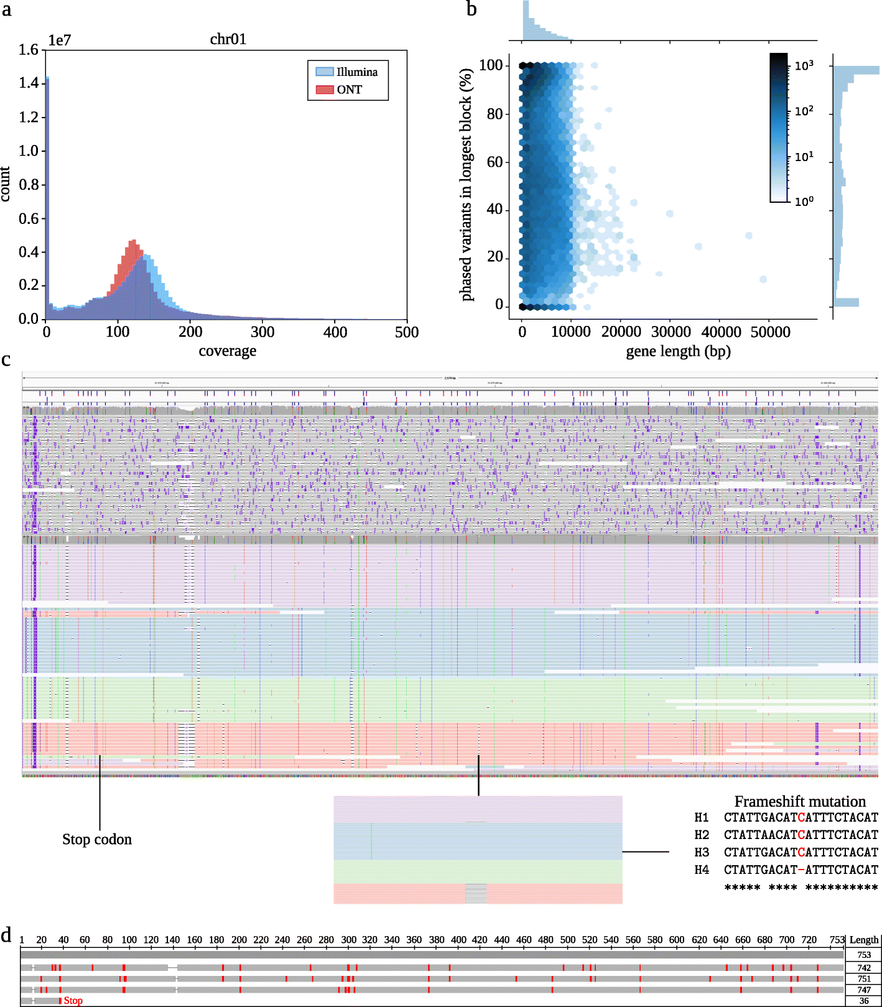Viewport: 882px width, 1007px height.
Task: Click the 'Length' column header
Action: (864, 940)
